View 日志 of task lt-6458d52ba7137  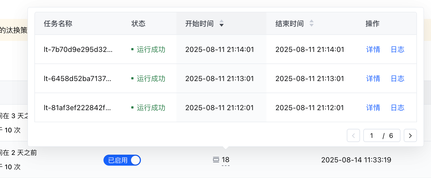coord(397,79)
